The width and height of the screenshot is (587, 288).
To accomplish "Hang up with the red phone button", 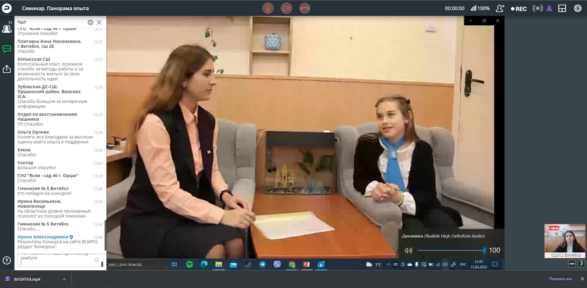I will [305, 8].
